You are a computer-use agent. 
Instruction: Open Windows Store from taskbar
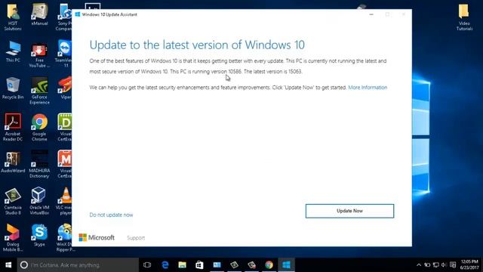199,265
